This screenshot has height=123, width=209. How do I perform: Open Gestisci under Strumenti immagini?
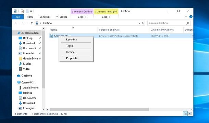(106, 17)
